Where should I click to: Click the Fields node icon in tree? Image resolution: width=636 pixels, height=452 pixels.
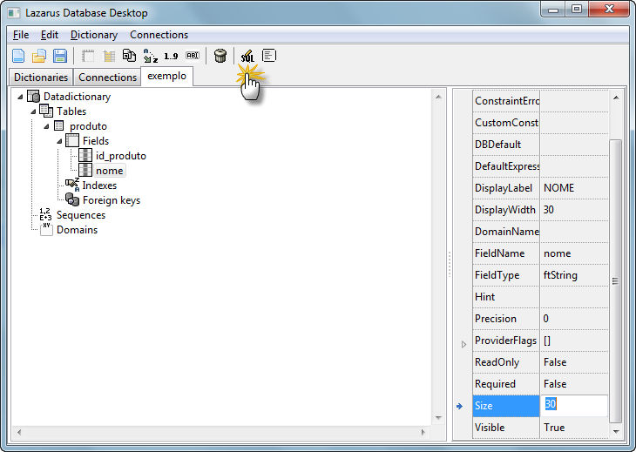(72, 141)
